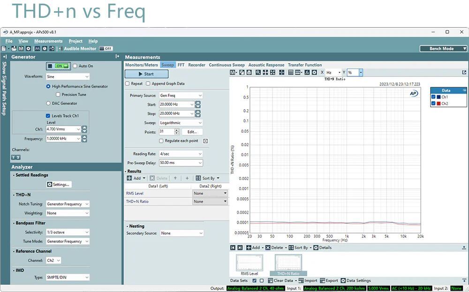Toggle Audible Monitor OFF switch
This screenshot has width=469, height=292.
[x=106, y=48]
